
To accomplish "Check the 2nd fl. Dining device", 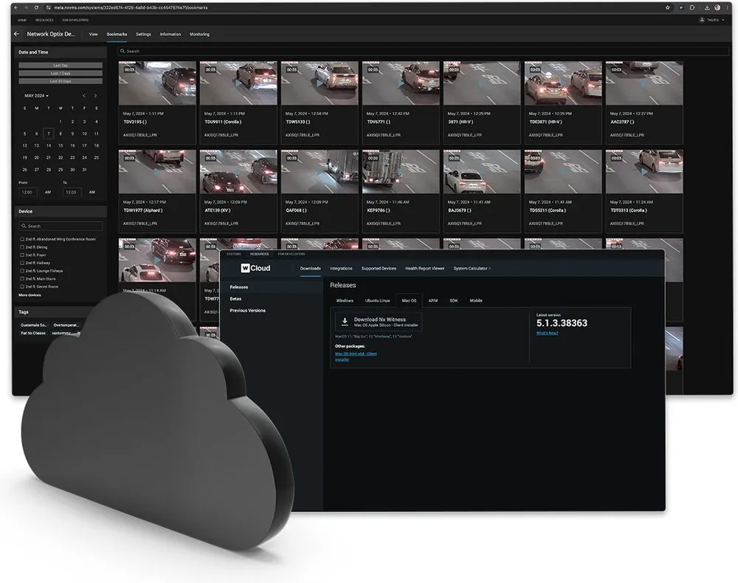I will (x=22, y=247).
